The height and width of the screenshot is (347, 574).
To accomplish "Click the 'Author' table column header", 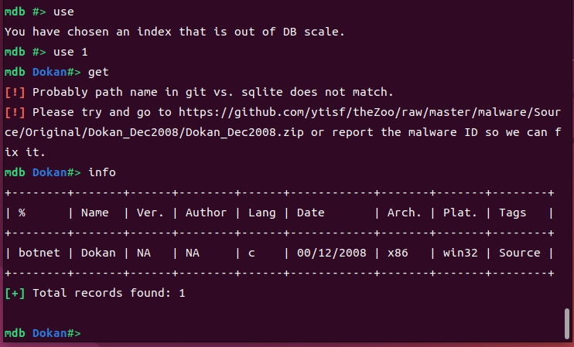I will [206, 212].
